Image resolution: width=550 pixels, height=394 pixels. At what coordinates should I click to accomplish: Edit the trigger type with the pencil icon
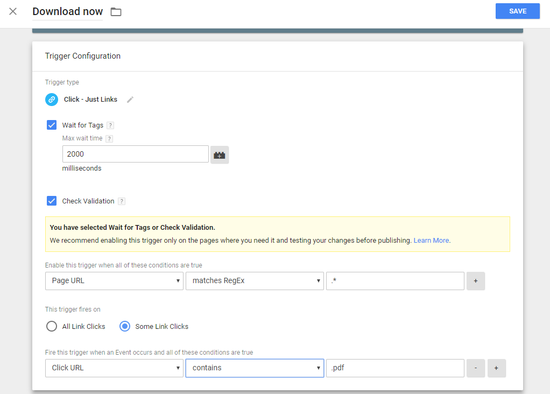click(130, 100)
